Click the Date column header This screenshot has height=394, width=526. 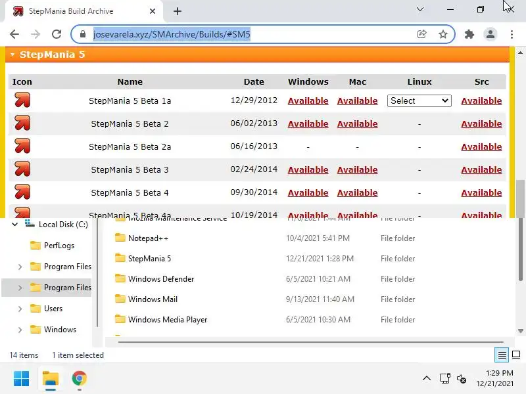254,81
